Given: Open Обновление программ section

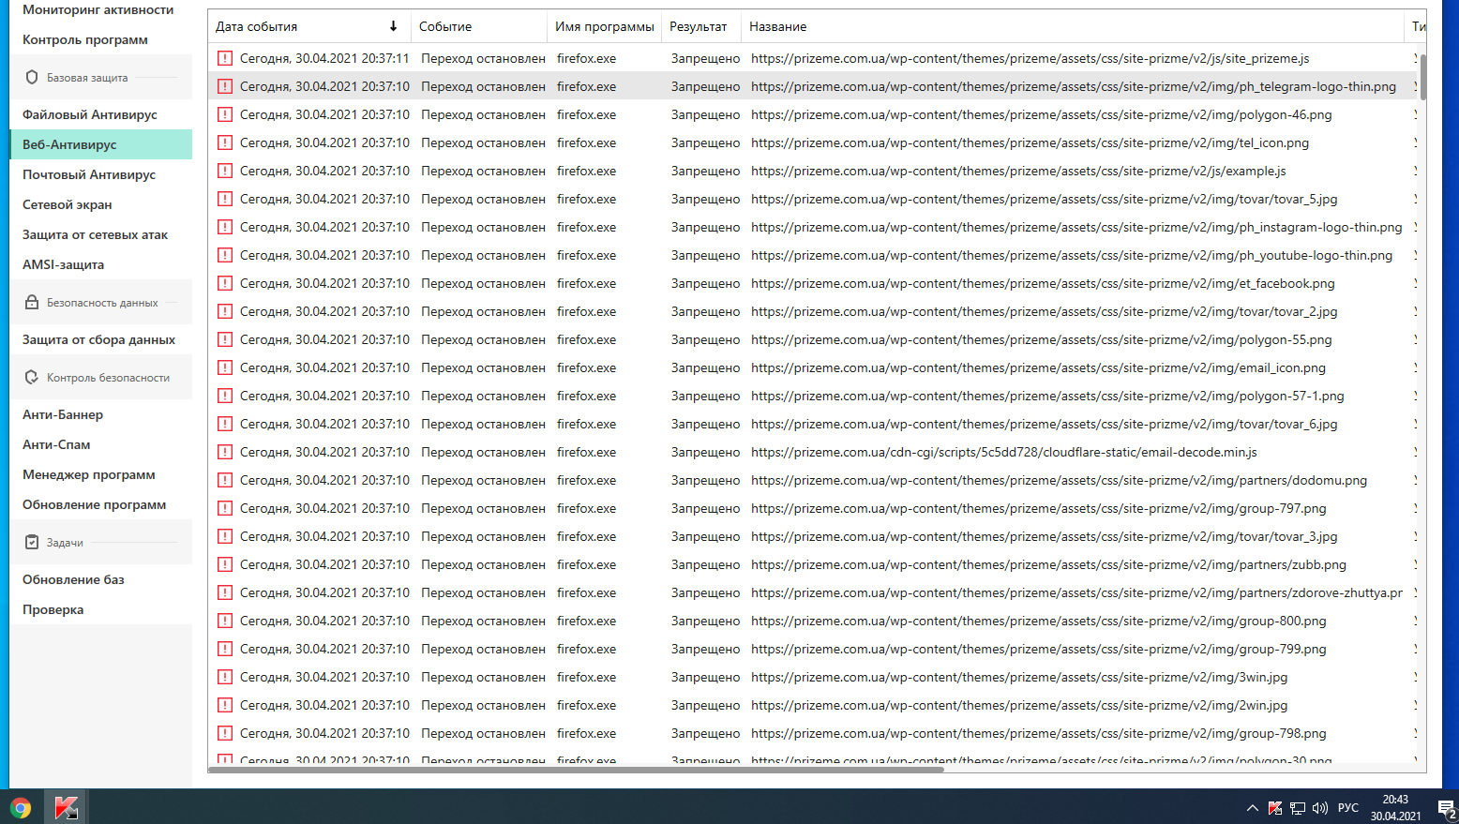Looking at the screenshot, I should point(94,504).
